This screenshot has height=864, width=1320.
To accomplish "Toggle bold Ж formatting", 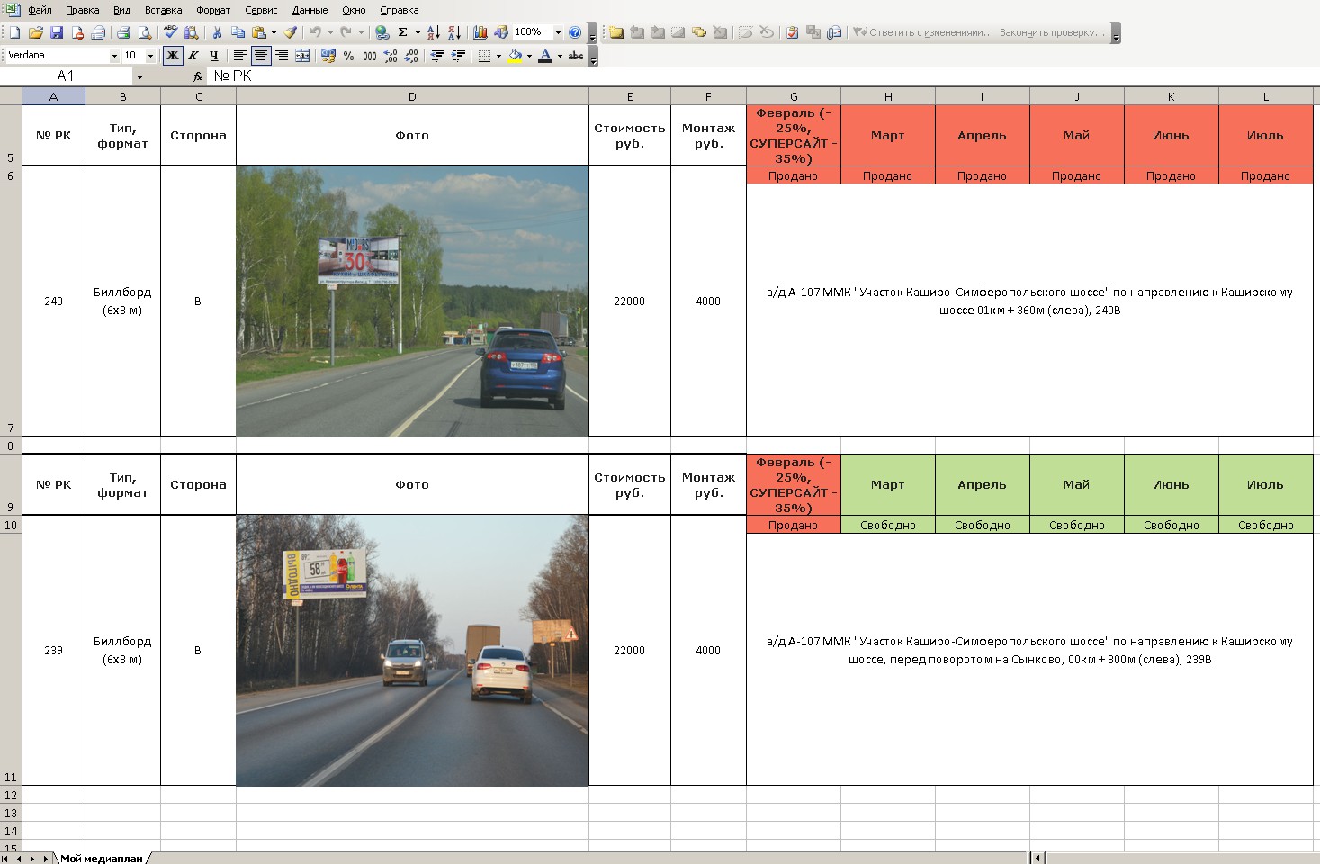I will tap(173, 56).
